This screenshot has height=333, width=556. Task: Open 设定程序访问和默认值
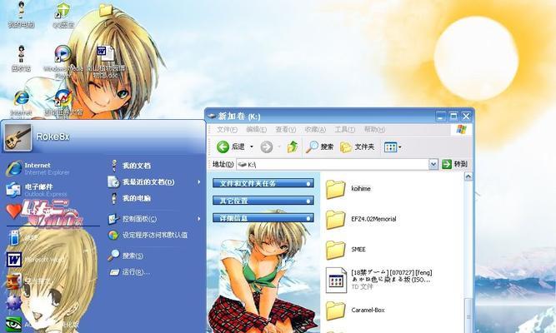[148, 235]
